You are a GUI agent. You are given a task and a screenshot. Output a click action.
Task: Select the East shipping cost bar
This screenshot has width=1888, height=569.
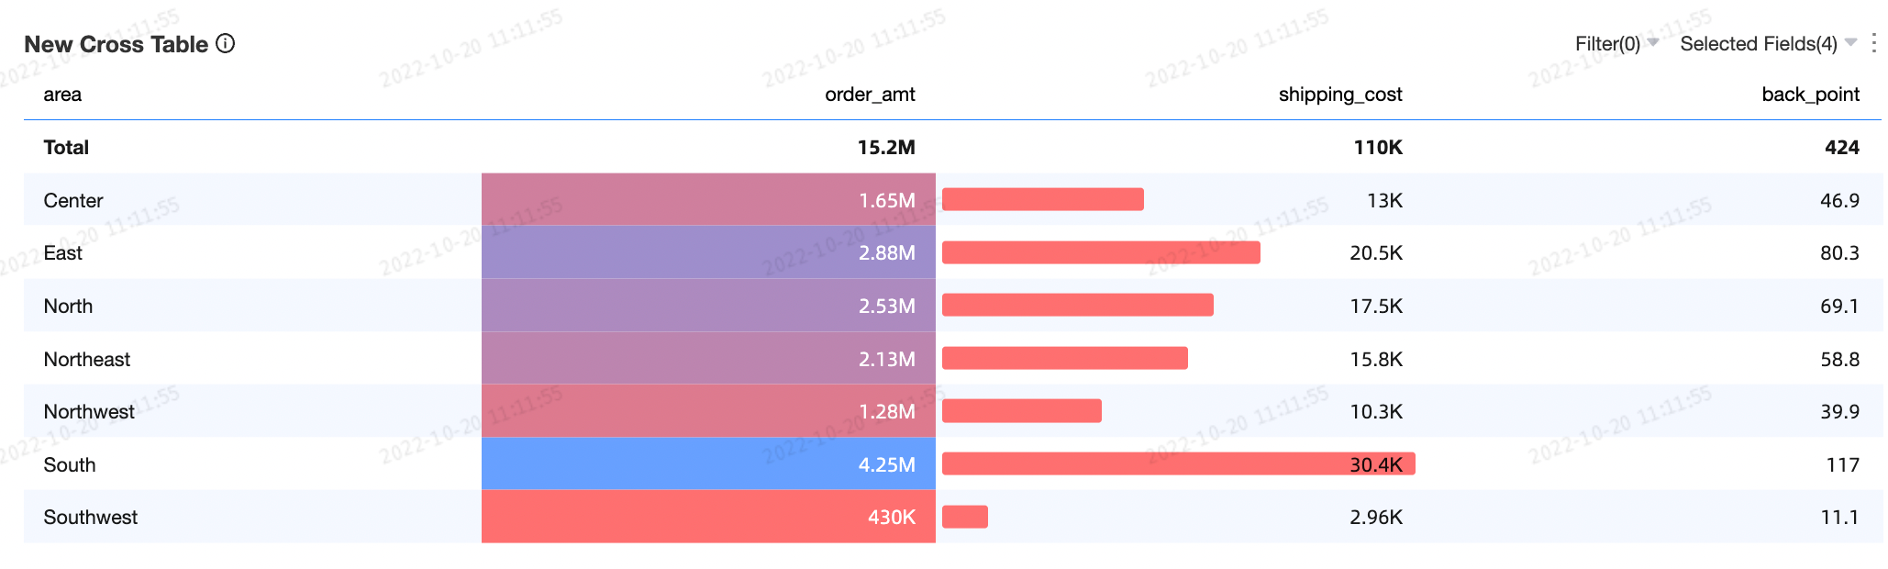1101,252
